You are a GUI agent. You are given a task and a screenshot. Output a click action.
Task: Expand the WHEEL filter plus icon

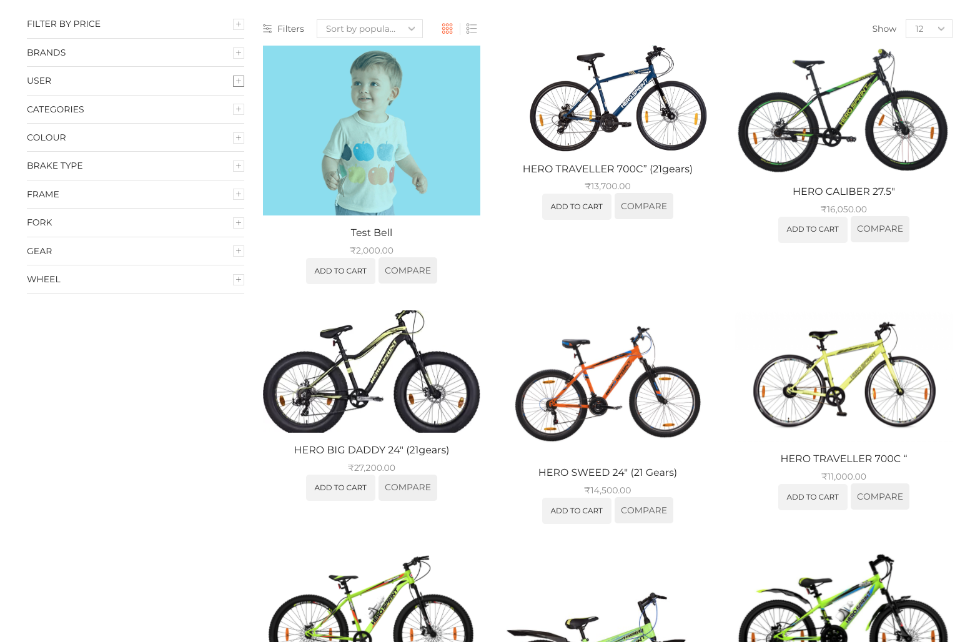pyautogui.click(x=239, y=280)
